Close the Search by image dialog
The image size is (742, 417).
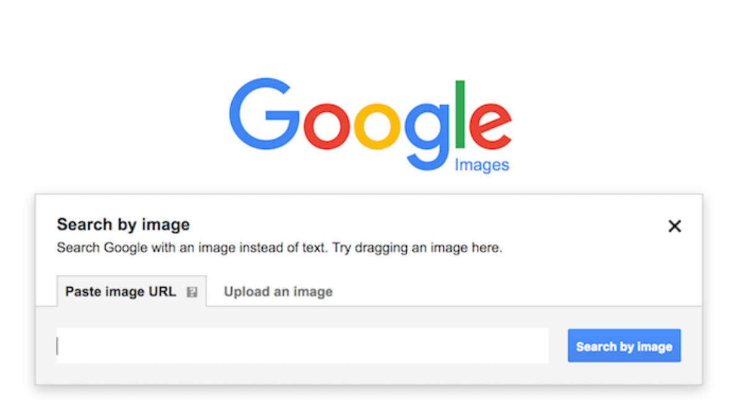coord(675,226)
